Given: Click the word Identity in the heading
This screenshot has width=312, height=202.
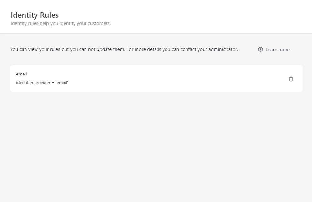Looking at the screenshot, I should (x=24, y=15).
